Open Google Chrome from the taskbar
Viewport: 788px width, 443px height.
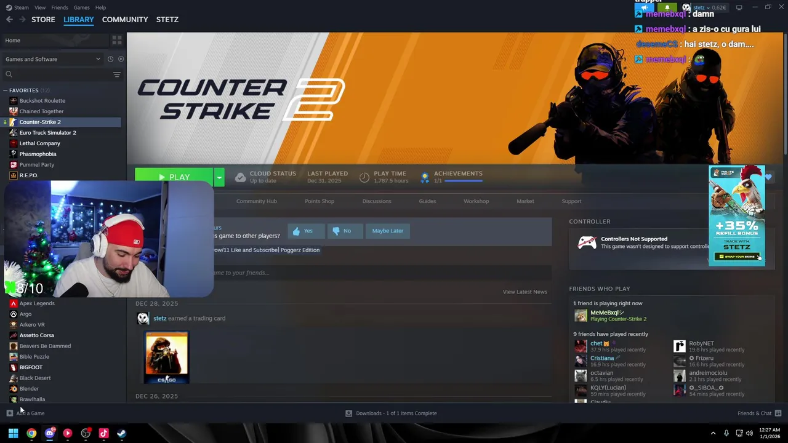coord(31,433)
